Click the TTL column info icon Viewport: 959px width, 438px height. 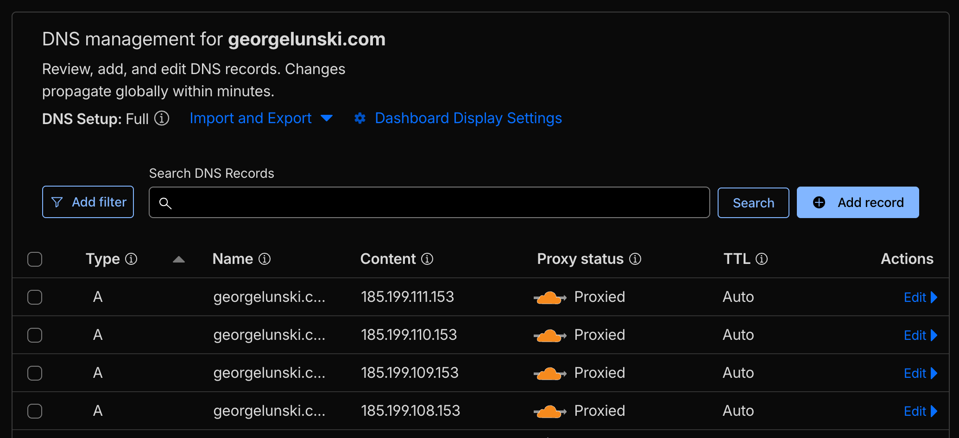click(x=762, y=259)
